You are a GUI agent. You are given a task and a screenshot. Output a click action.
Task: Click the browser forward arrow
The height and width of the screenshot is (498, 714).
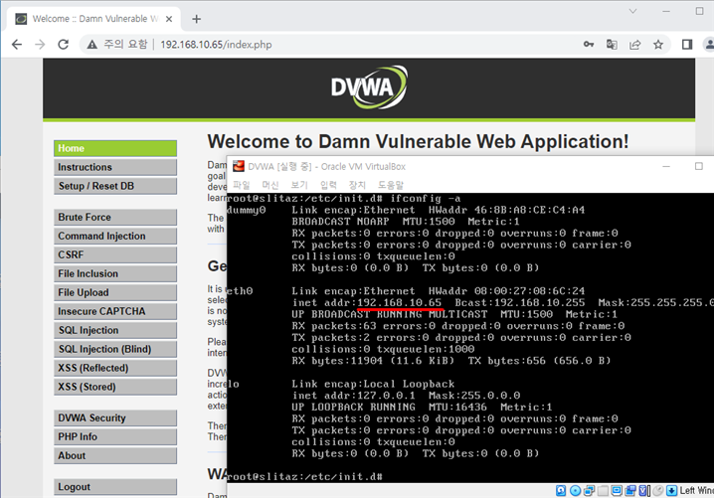40,44
